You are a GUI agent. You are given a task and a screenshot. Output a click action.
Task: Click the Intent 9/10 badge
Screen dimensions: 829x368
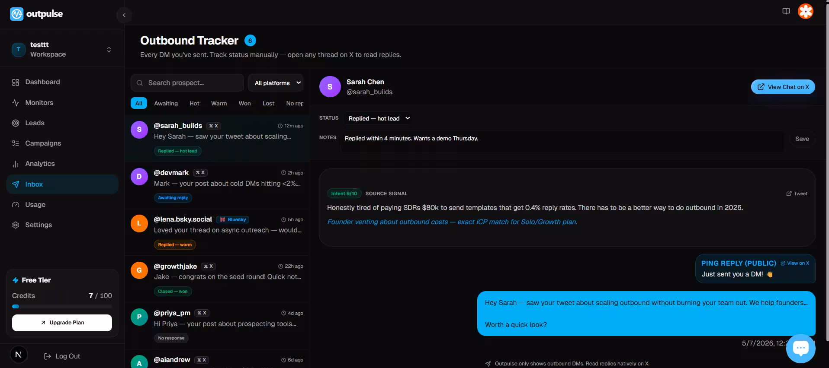(344, 194)
